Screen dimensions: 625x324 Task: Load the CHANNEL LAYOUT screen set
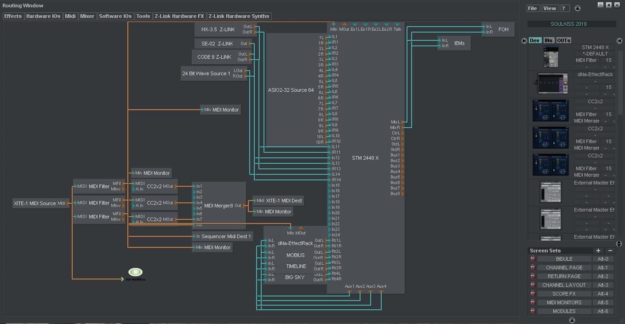564,285
